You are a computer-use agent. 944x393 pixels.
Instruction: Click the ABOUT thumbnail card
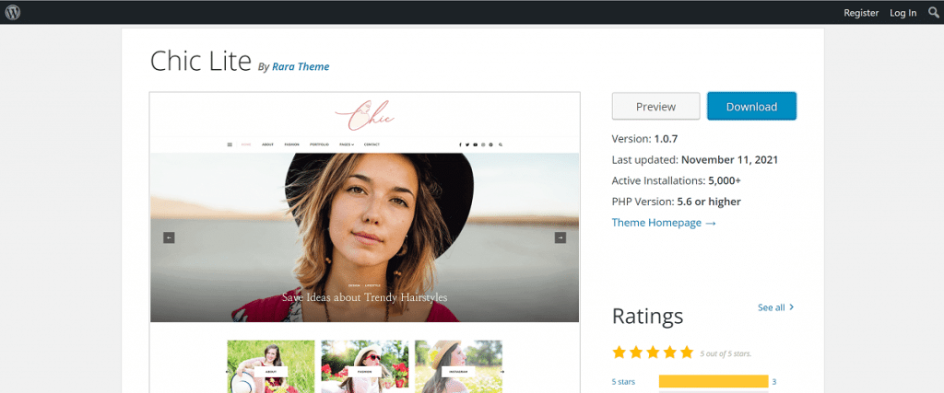(270, 366)
